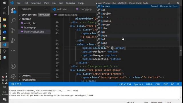Show hidden system tray icons chevron
The image size is (183, 103).
pyautogui.click(x=6, y=74)
